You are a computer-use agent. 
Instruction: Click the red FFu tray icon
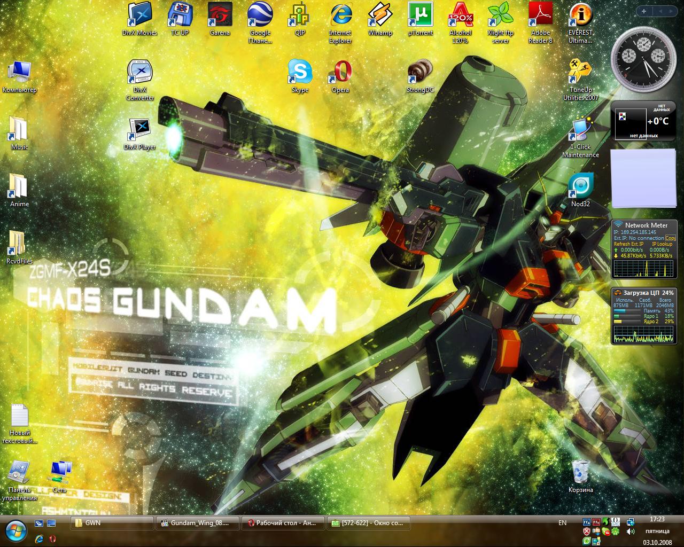point(596,522)
